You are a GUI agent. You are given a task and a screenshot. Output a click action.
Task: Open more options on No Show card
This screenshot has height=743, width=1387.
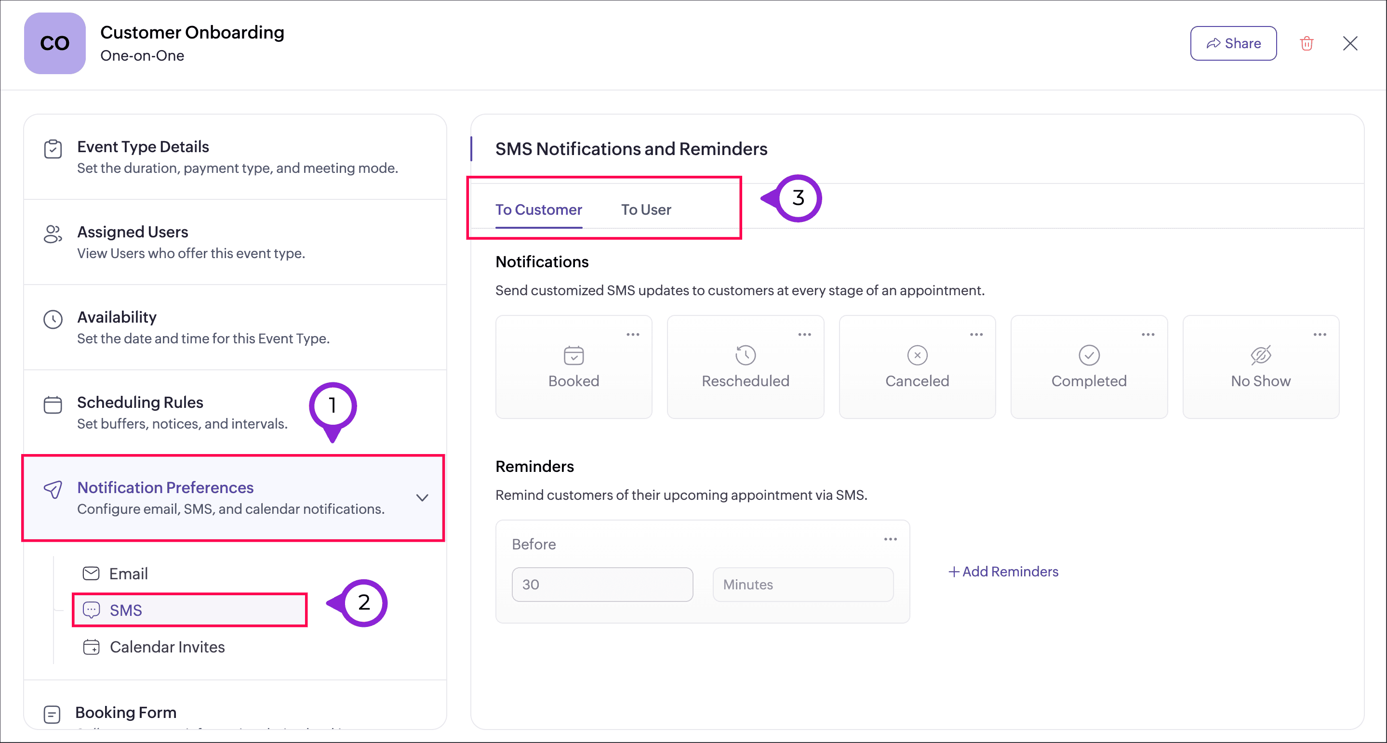(1320, 335)
